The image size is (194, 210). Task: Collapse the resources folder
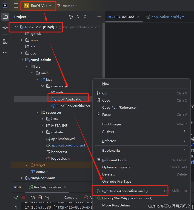37,112
